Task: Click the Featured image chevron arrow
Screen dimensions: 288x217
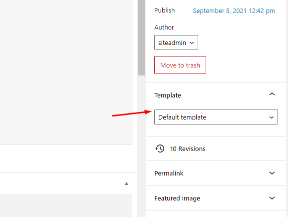Action: pyautogui.click(x=272, y=198)
